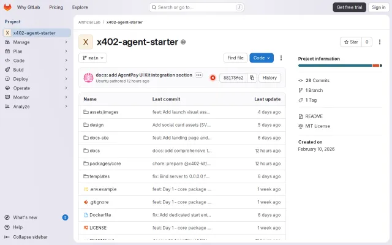Expand the Manage sidebar section

(36, 42)
